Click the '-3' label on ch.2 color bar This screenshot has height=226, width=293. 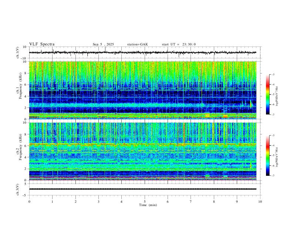pos(273,136)
